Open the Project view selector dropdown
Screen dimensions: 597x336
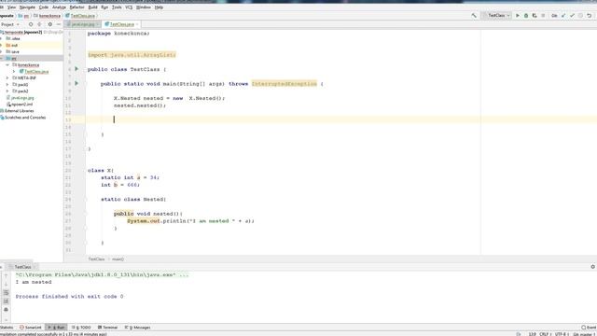point(10,24)
